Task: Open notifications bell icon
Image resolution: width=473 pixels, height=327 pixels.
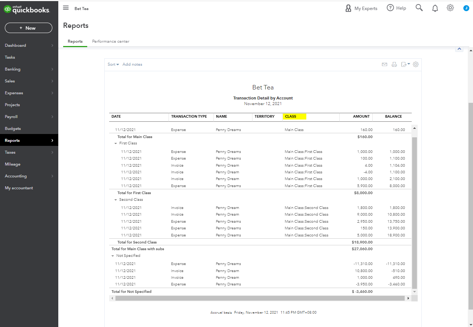Action: point(435,8)
